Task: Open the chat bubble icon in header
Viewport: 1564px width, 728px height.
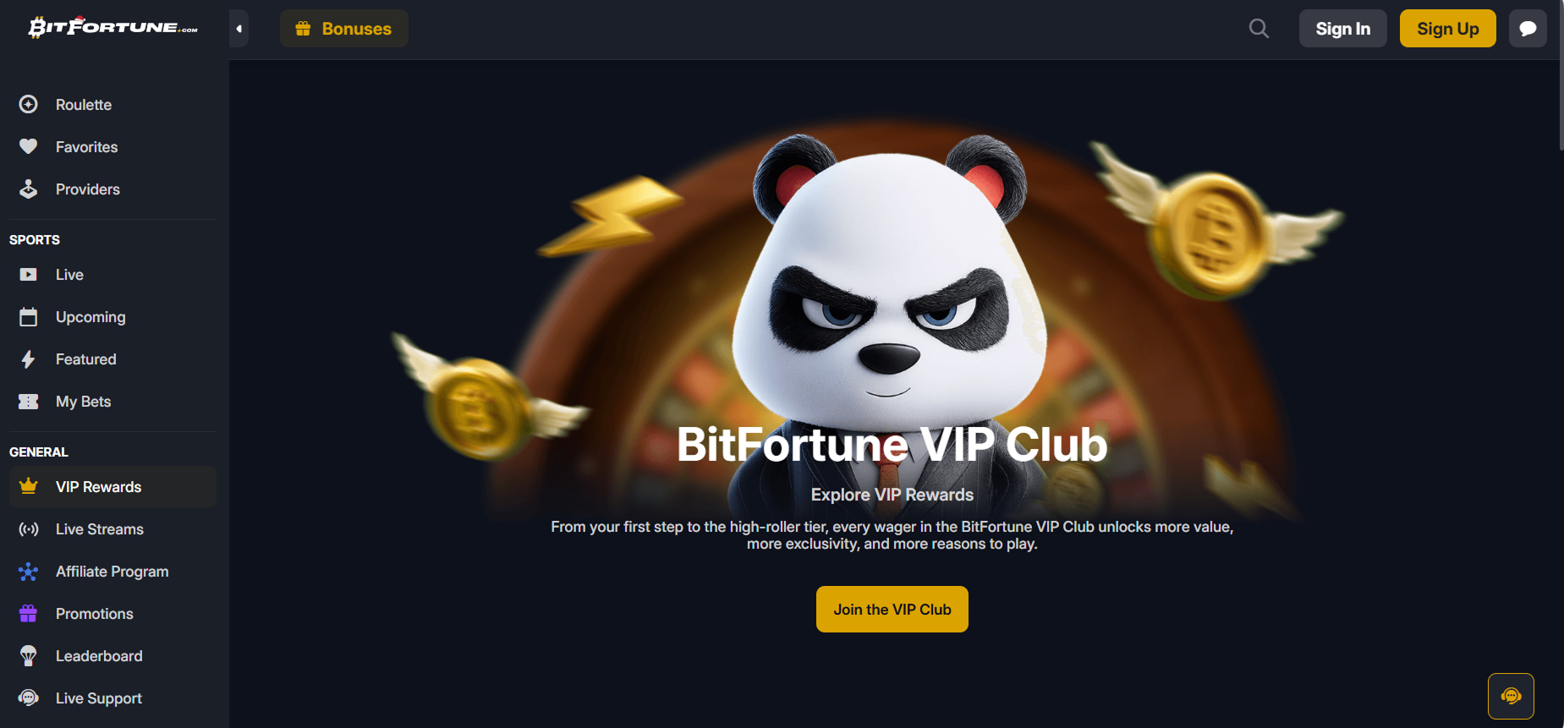Action: pos(1528,29)
